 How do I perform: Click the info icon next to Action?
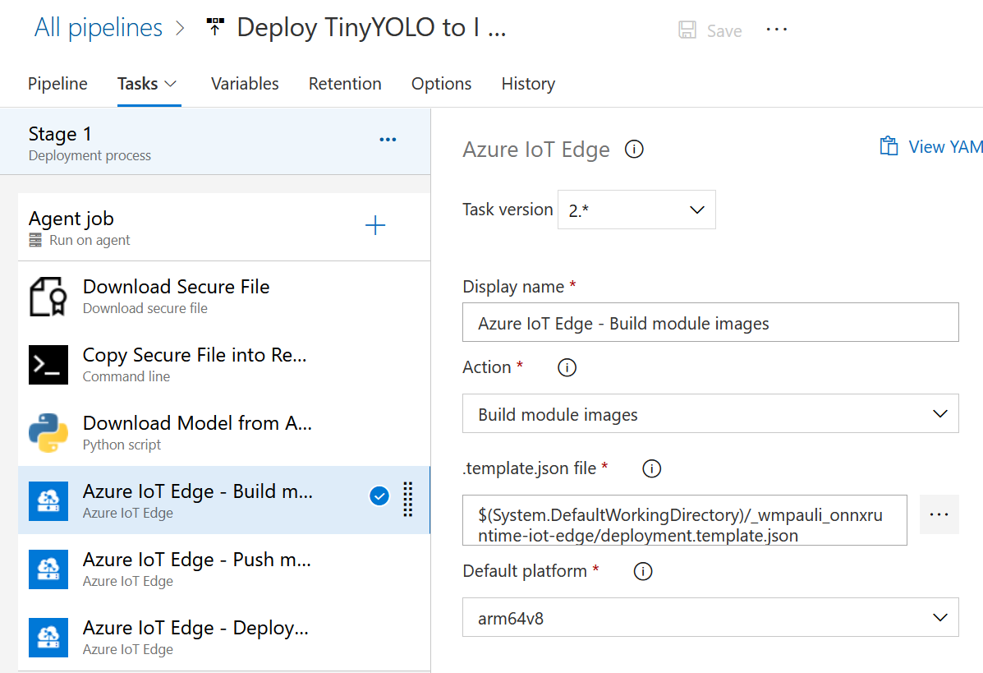pyautogui.click(x=567, y=367)
